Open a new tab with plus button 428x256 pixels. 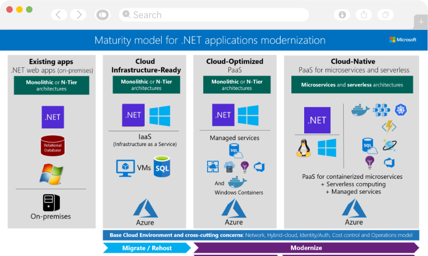click(x=421, y=22)
